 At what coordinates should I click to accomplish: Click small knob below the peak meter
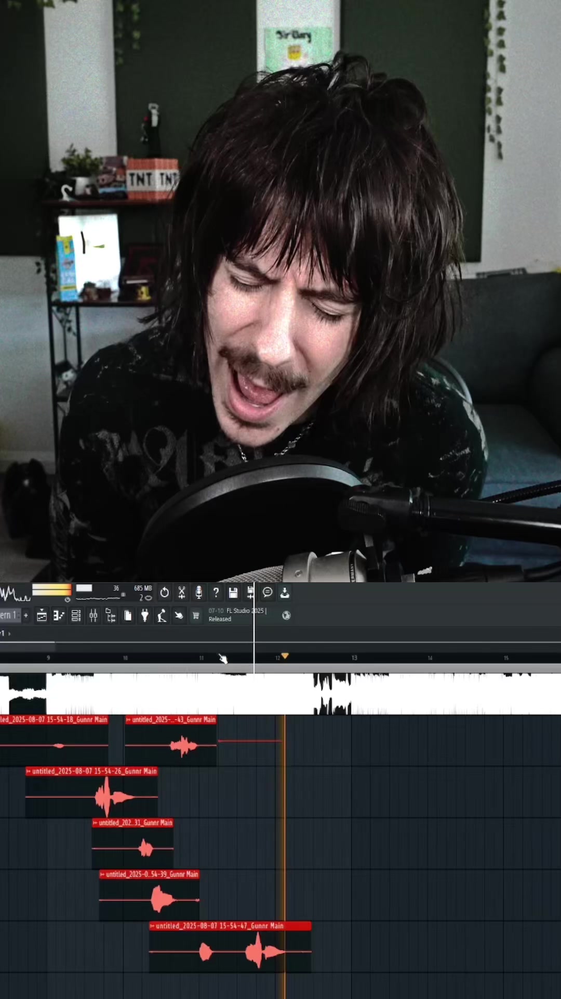pos(67,599)
